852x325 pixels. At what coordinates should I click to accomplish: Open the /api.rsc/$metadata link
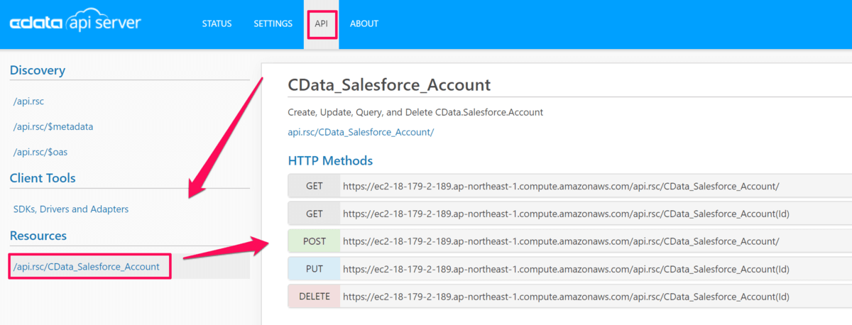[x=53, y=126]
